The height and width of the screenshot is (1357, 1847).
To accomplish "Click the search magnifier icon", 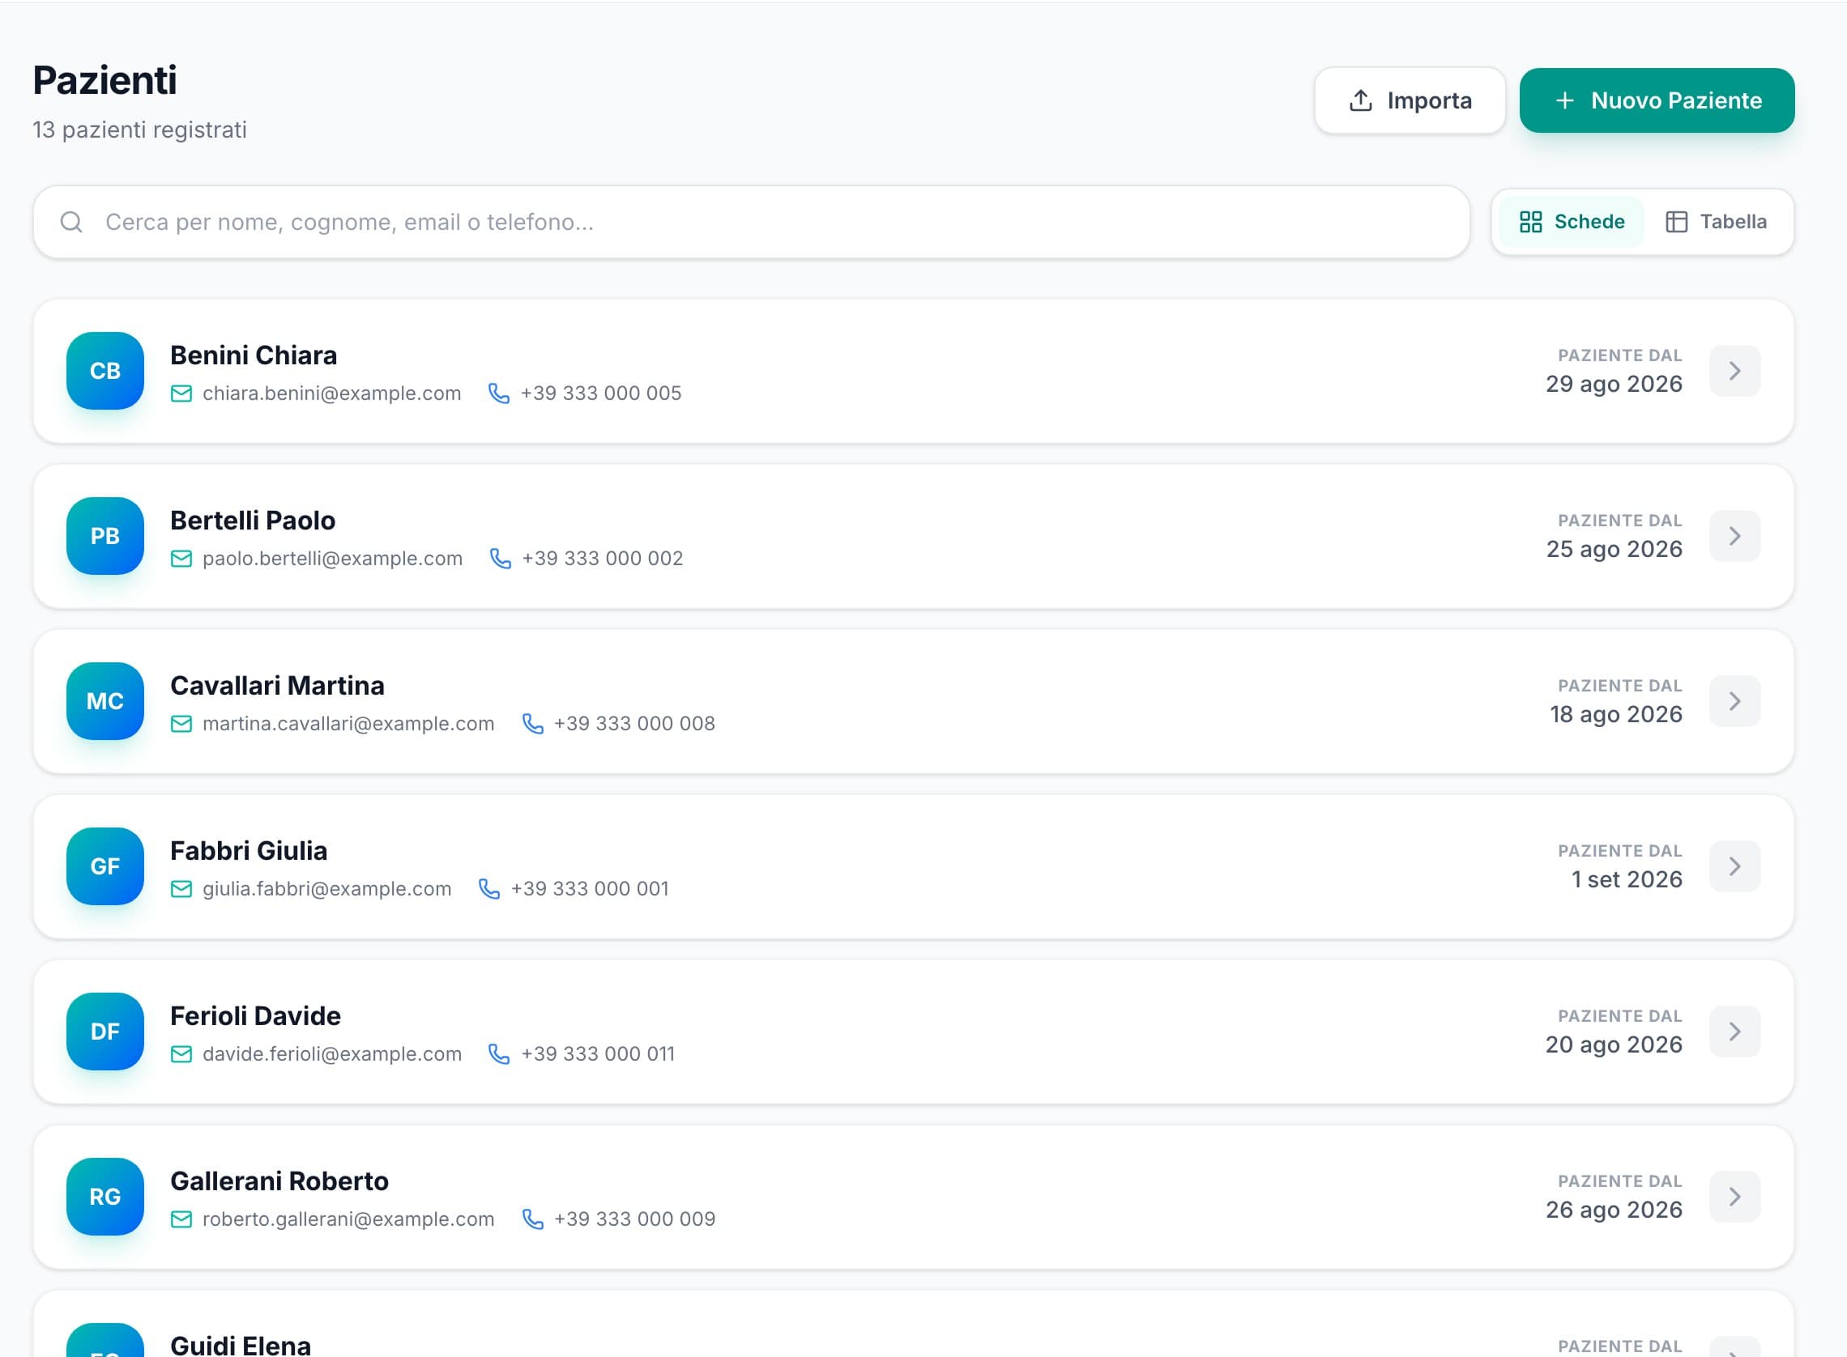I will tap(71, 222).
